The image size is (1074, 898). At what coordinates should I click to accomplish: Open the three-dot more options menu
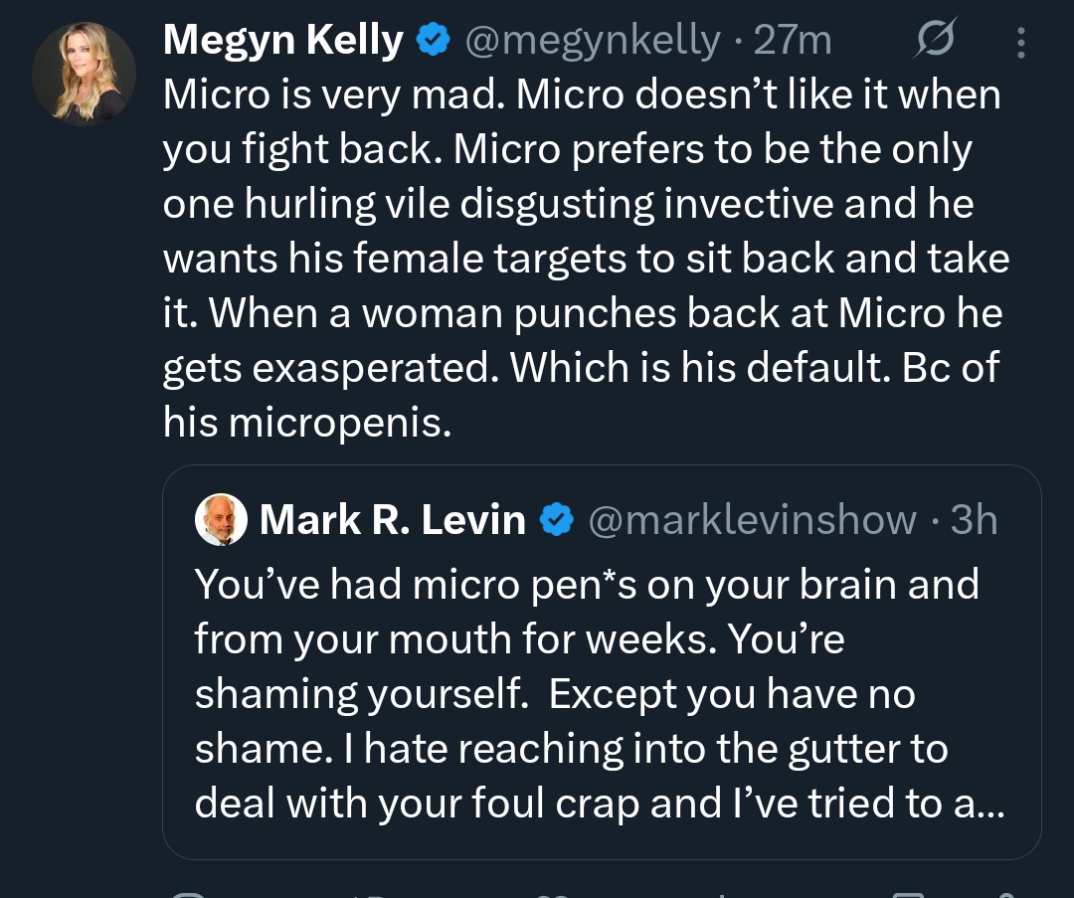(x=1019, y=42)
